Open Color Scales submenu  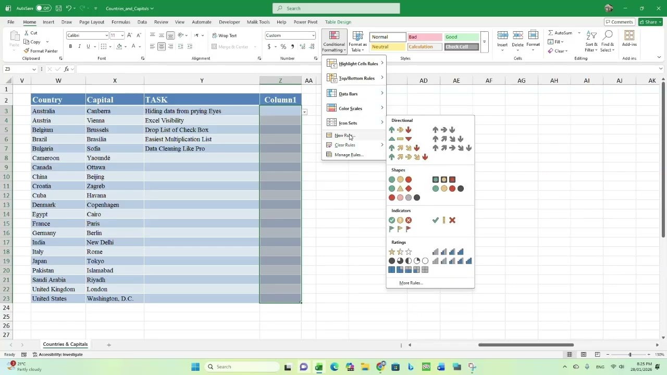(x=354, y=108)
